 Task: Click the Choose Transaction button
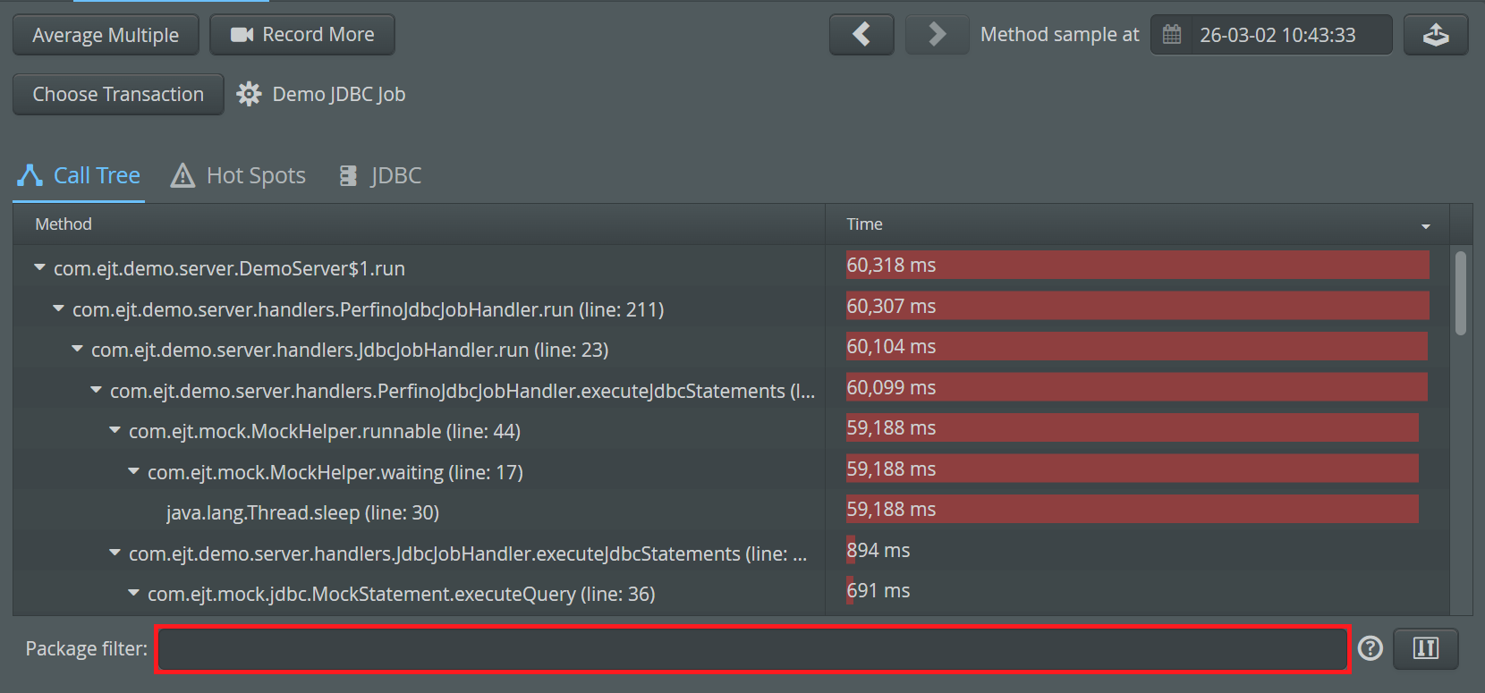pos(118,94)
